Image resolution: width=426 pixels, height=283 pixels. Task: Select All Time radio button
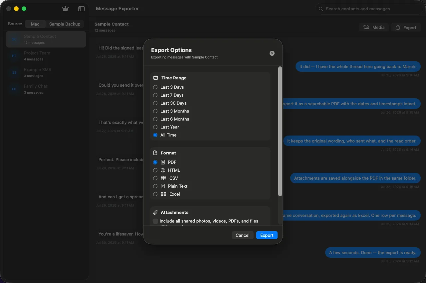[155, 135]
